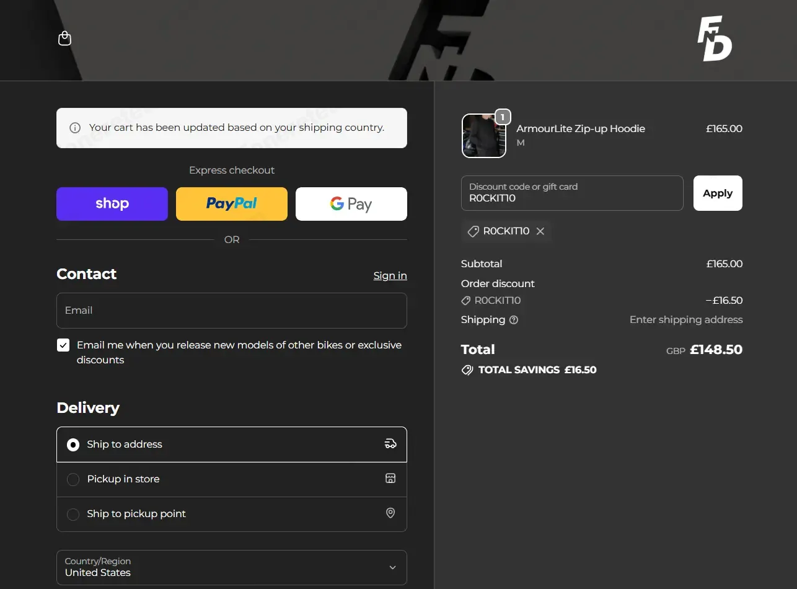The height and width of the screenshot is (589, 797).
Task: Remove the R0CKIT10 discount tag
Action: point(540,231)
